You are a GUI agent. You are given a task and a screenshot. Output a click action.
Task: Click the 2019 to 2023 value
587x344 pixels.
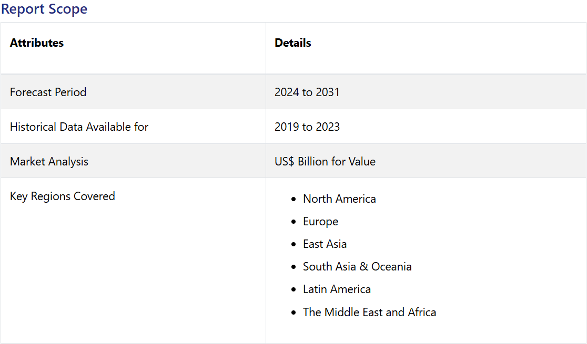pyautogui.click(x=307, y=127)
